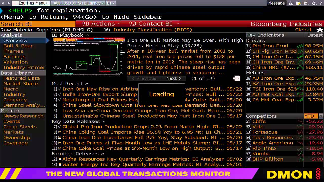
Task: Open the AUD-USD X-RATE Curncy dropdown
Action: point(78,3)
